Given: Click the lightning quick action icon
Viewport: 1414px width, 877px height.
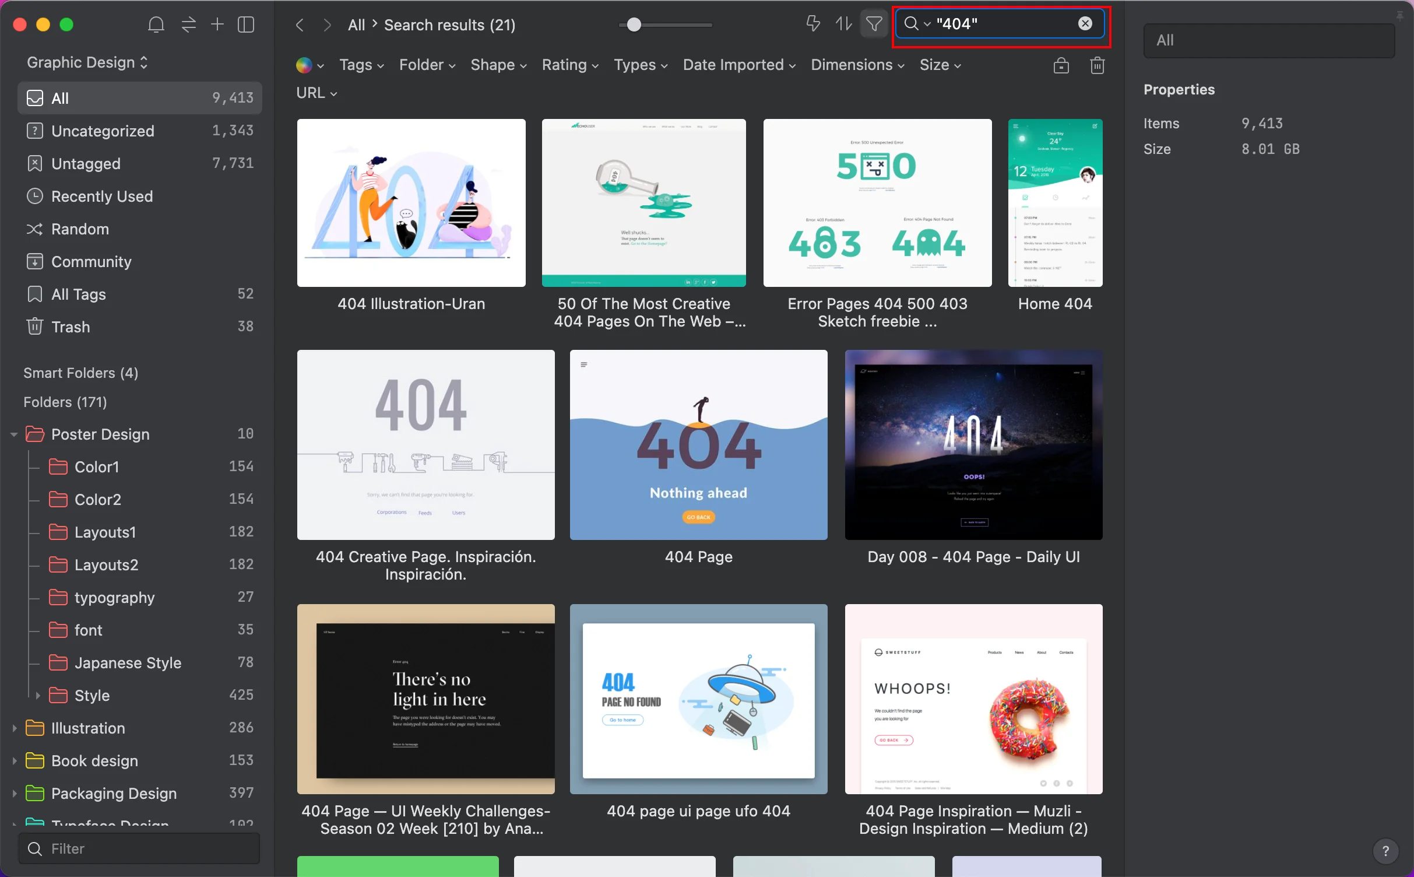Looking at the screenshot, I should (x=813, y=24).
